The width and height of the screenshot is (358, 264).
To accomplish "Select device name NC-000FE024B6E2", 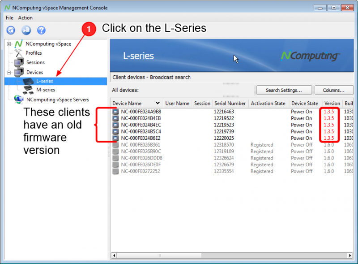I will 141,138.
